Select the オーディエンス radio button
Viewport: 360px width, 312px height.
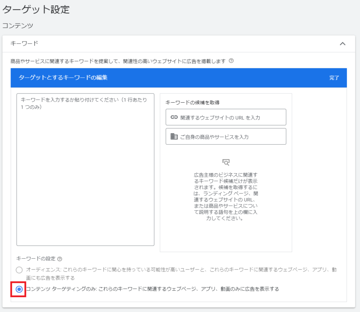[19, 270]
